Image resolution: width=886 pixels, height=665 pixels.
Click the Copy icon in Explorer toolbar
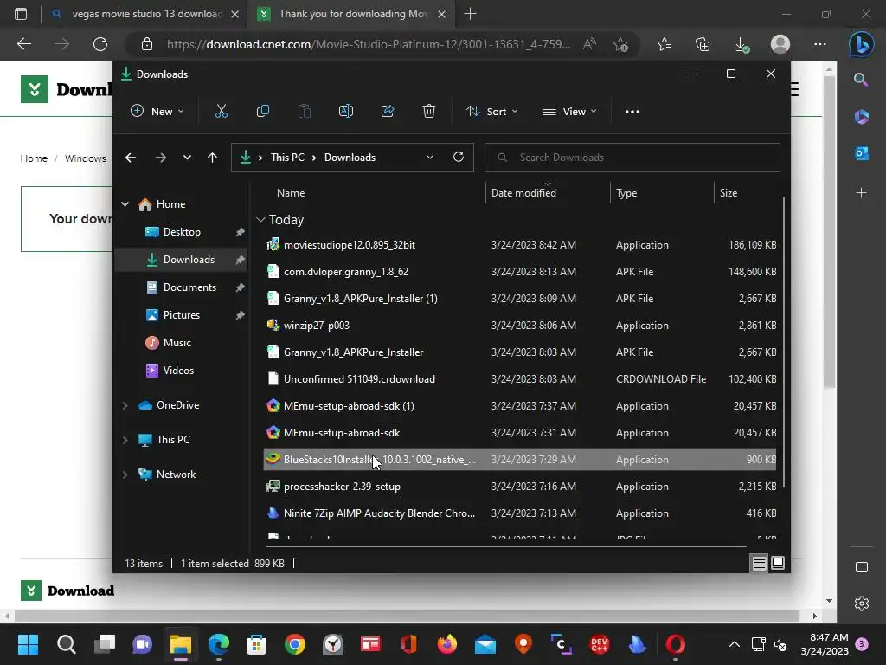263,112
